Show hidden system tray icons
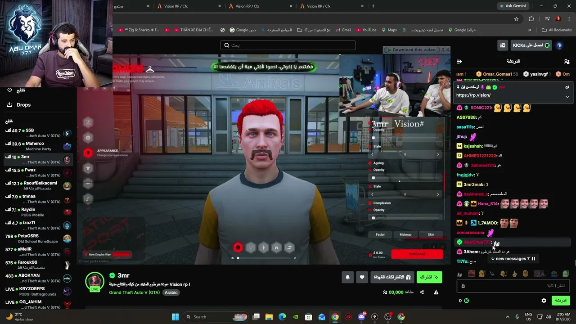 (x=508, y=317)
